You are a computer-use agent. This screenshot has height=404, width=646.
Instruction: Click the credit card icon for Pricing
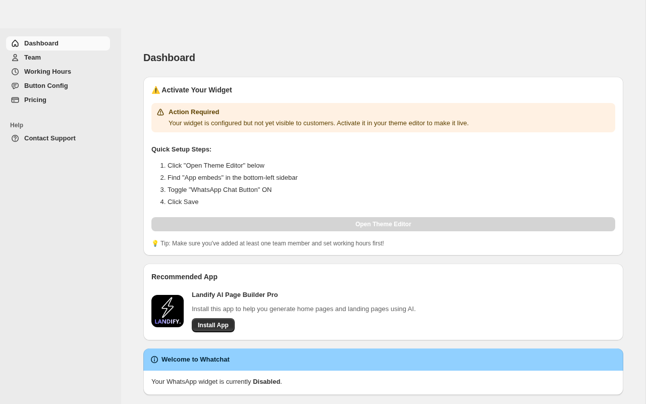click(15, 100)
